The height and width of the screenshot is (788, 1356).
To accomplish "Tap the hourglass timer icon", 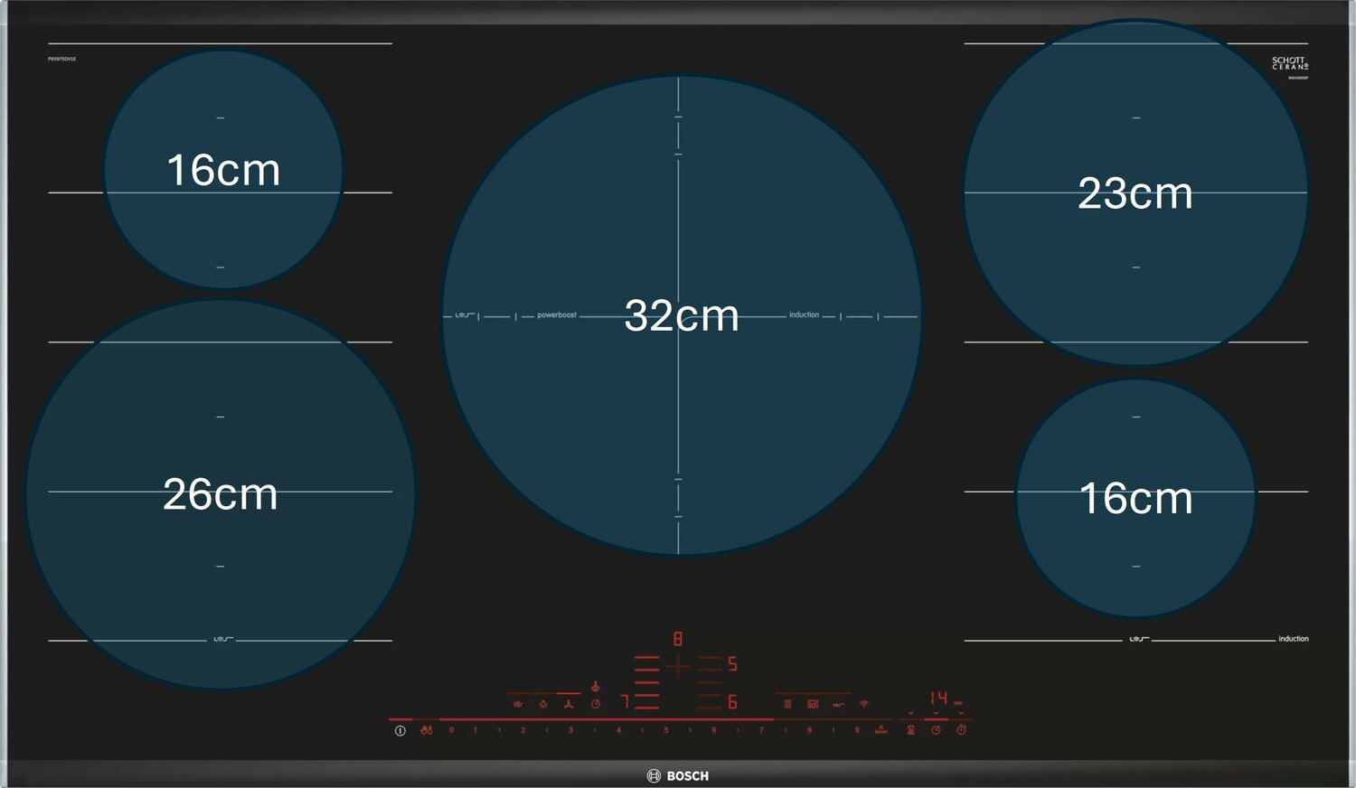I will (910, 730).
